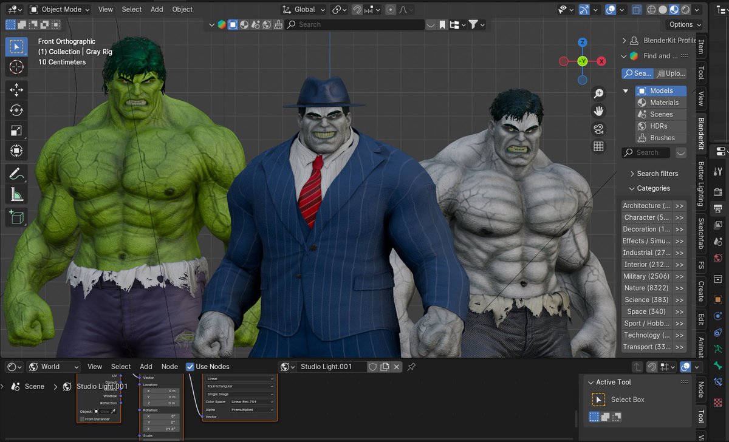Click the Upload button in BlenderKit
The height and width of the screenshot is (442, 729).
[671, 73]
